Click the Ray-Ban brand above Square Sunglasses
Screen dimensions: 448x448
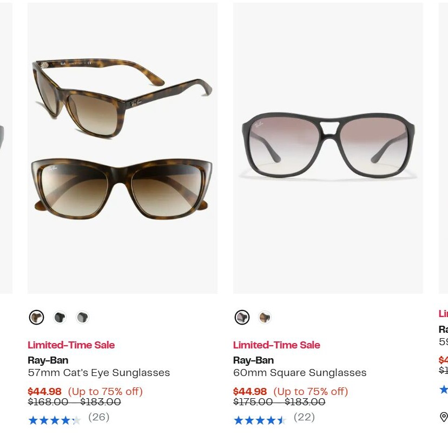(254, 360)
